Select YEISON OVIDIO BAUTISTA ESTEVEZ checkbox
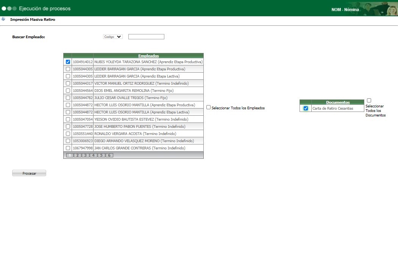This screenshot has width=398, height=256. [x=68, y=119]
